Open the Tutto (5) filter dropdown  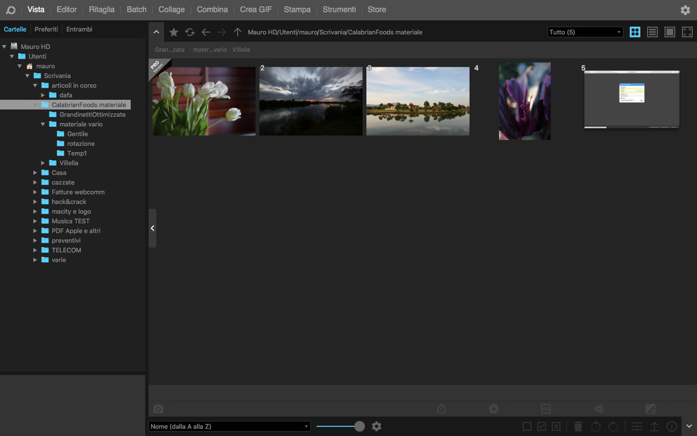(585, 32)
